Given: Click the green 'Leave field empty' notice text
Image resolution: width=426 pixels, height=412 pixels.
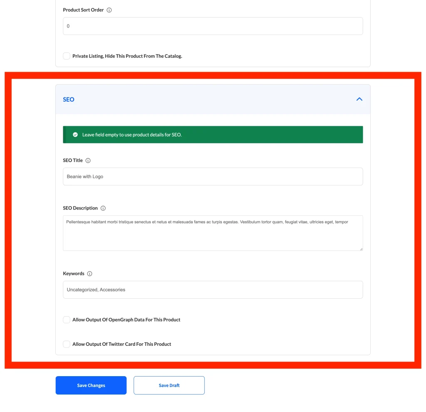Looking at the screenshot, I should click(132, 135).
